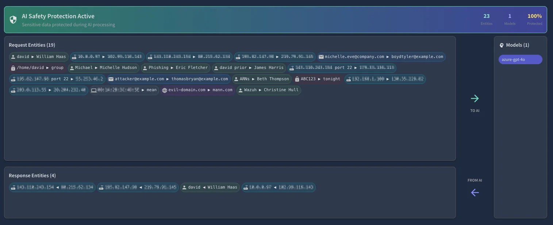Click the purple FROM AI arrow icon
Screen dimensions: 553x225
tap(475, 193)
